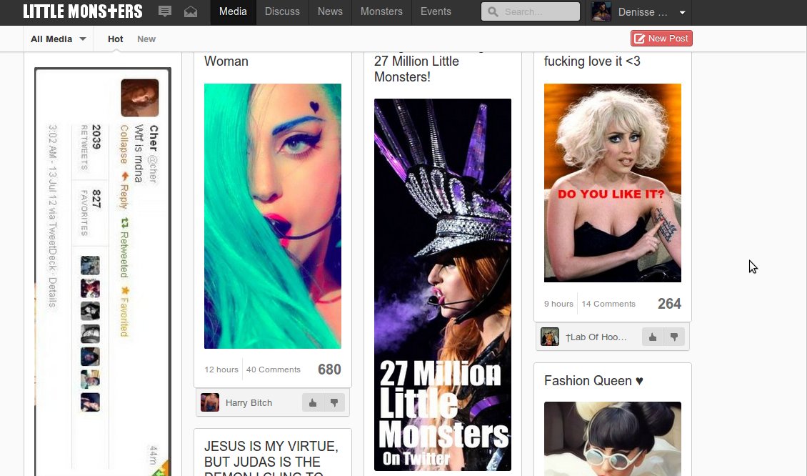Screen dimensions: 807x476
Task: Click the magnifier icon in search box
Action: [493, 11]
